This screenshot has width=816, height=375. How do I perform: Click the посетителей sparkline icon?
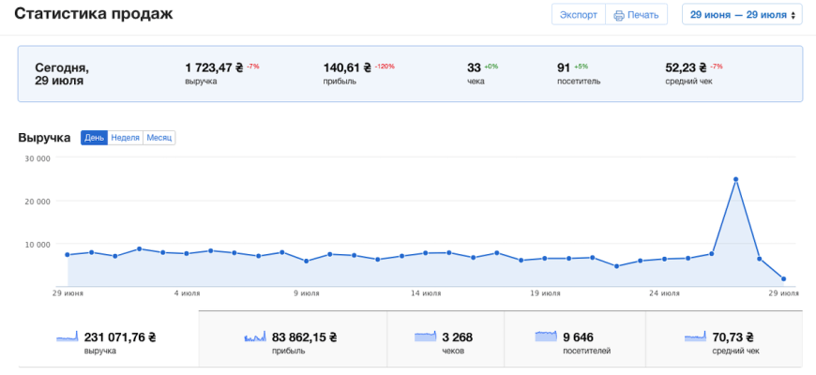tap(546, 336)
